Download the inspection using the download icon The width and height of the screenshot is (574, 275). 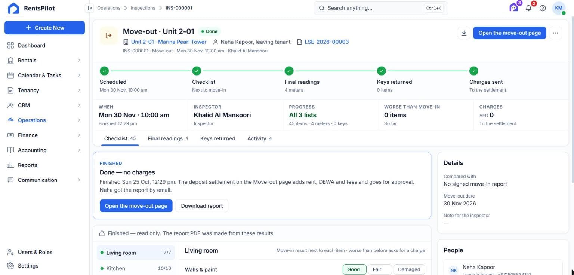(464, 33)
